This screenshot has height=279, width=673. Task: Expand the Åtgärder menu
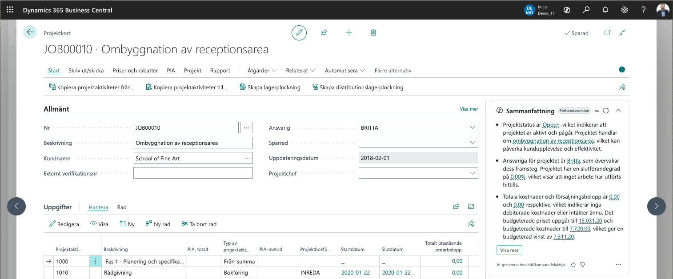[x=262, y=70]
